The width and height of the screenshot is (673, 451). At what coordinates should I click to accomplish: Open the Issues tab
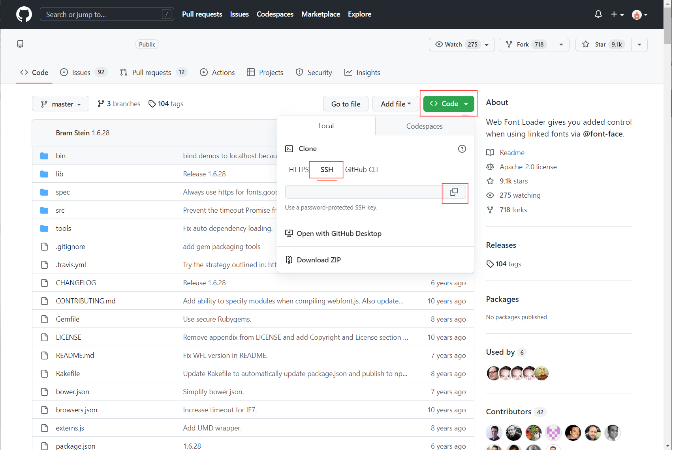83,73
